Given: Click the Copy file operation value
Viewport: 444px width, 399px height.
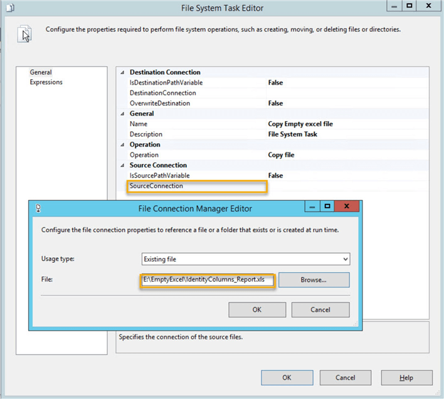Looking at the screenshot, I should (x=281, y=155).
